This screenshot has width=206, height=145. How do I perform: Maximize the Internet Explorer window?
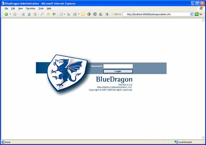click(x=198, y=4)
